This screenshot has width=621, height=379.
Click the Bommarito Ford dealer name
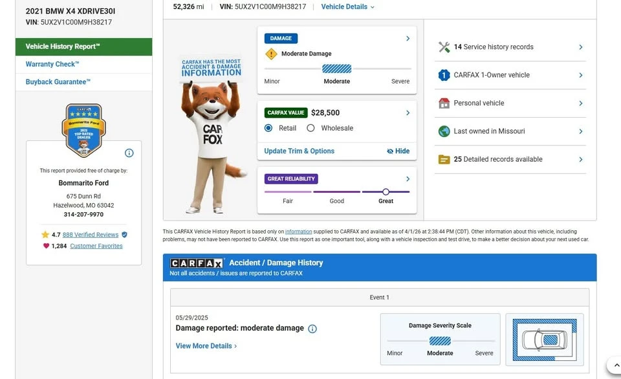coord(83,183)
